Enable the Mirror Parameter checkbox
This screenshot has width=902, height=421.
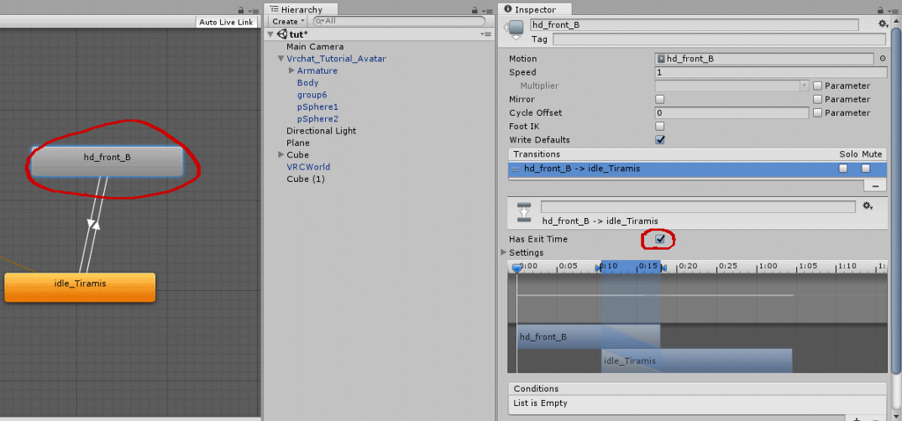(x=817, y=99)
